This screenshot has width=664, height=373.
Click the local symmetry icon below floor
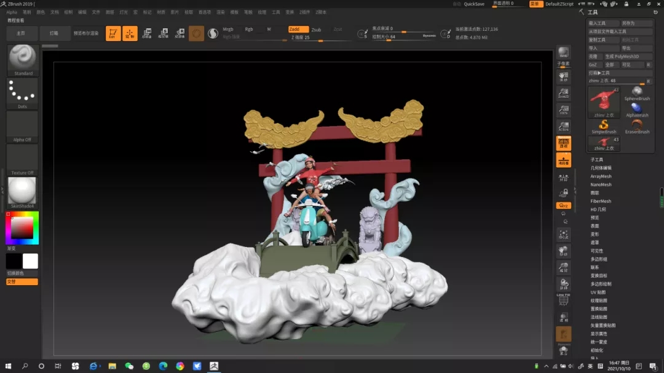[563, 178]
